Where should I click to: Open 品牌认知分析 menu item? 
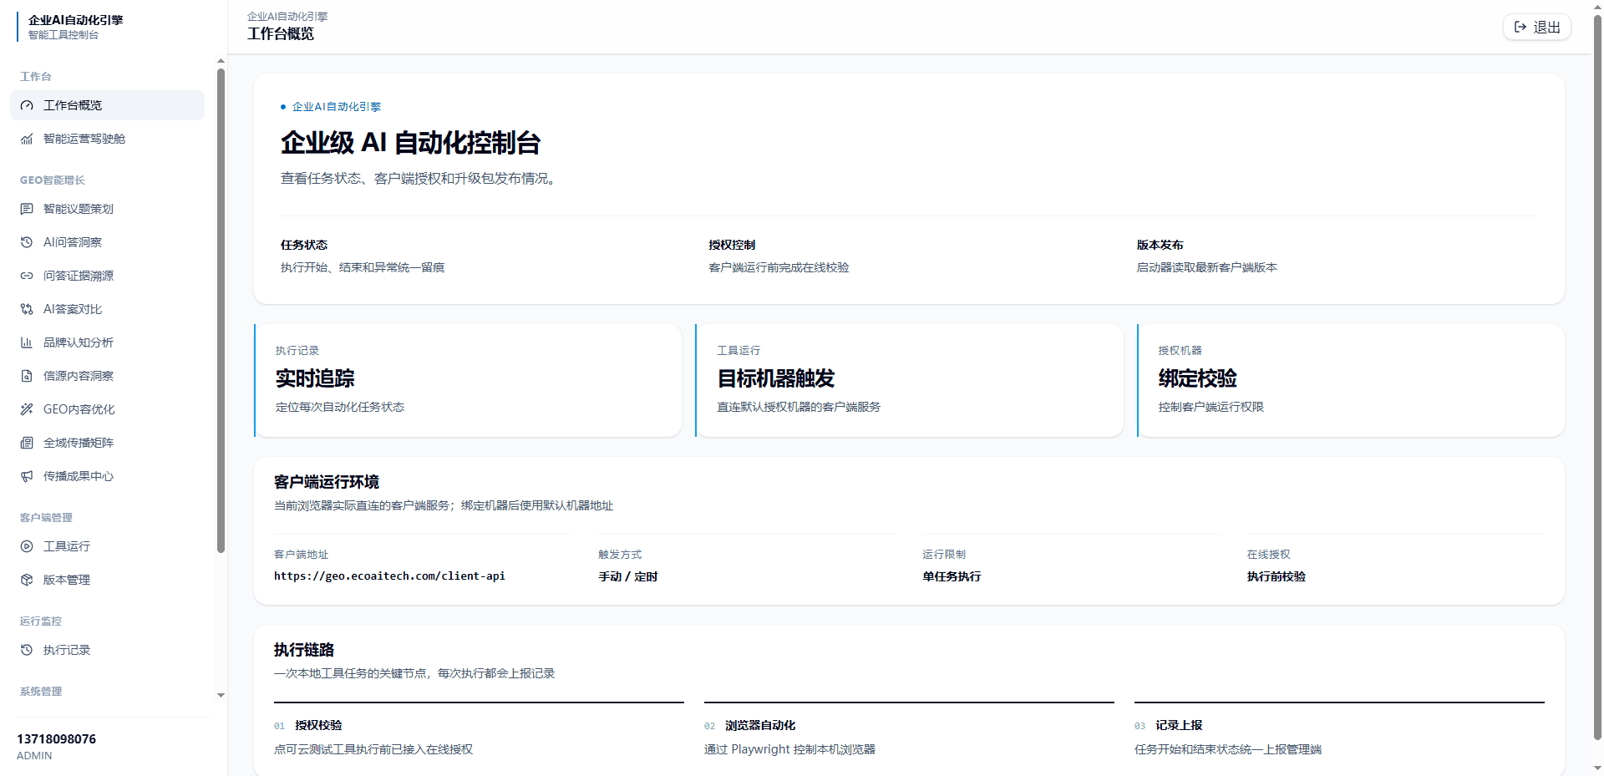(107, 342)
